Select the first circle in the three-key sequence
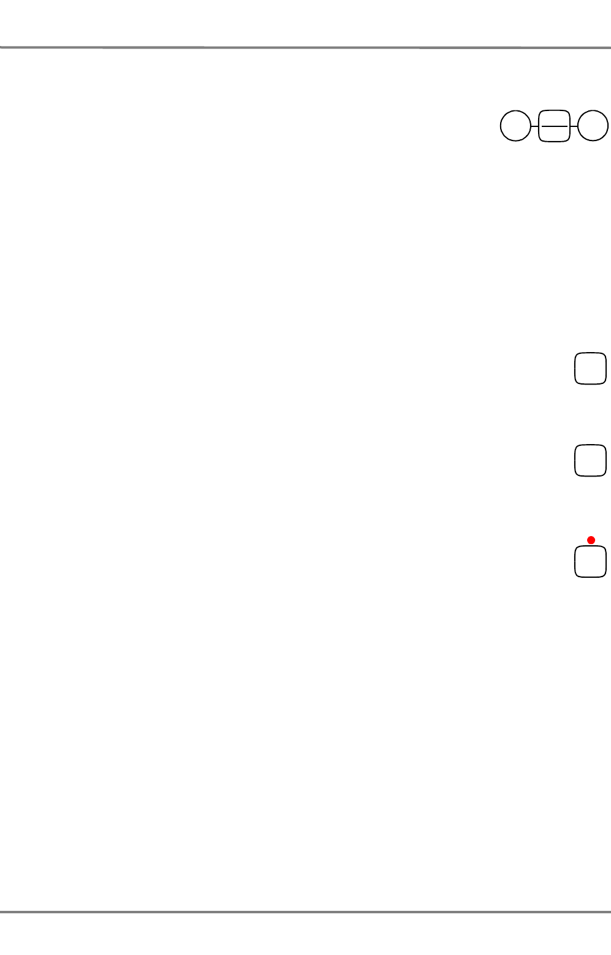Image resolution: width=611 pixels, height=955 pixels. [x=515, y=126]
